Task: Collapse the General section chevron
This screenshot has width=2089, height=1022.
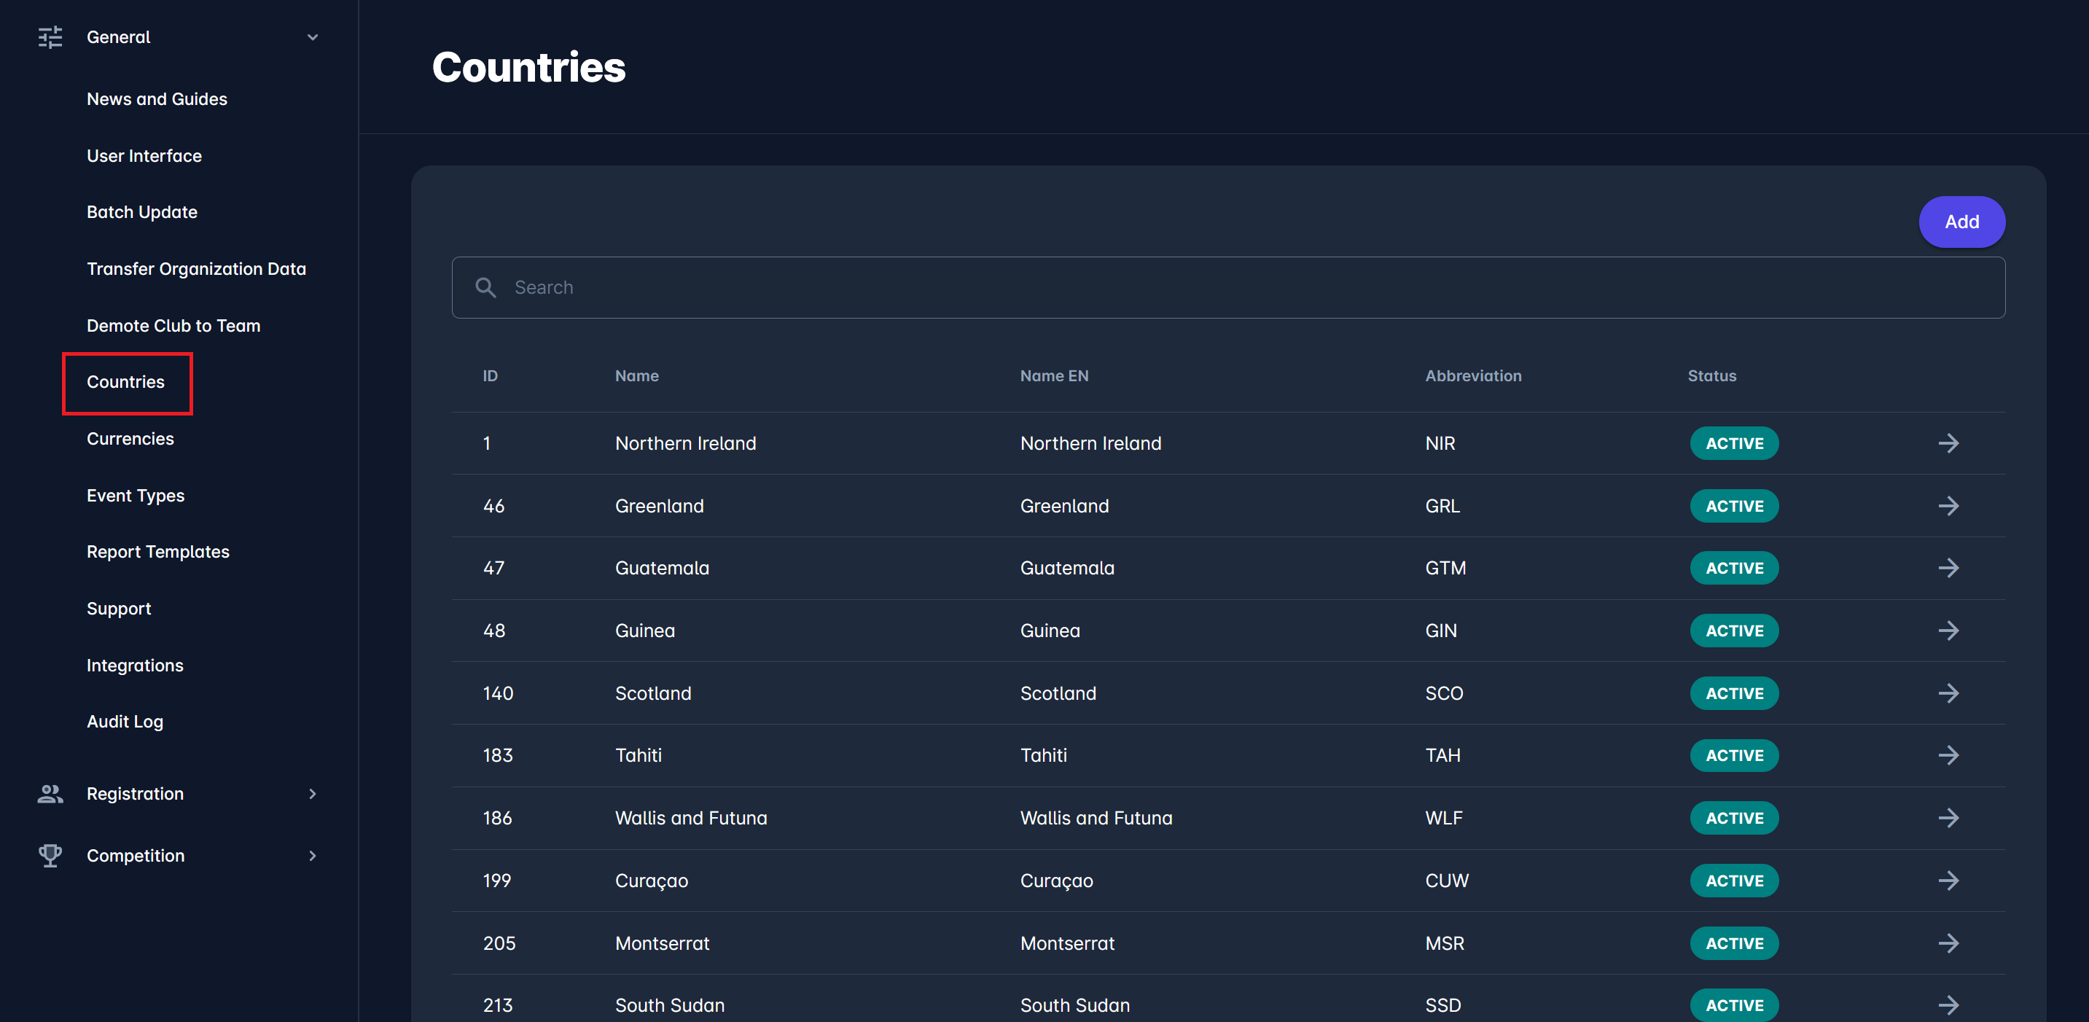Action: (312, 37)
